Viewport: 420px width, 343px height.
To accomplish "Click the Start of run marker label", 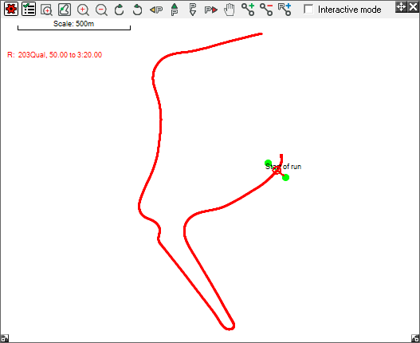I will click(x=283, y=167).
